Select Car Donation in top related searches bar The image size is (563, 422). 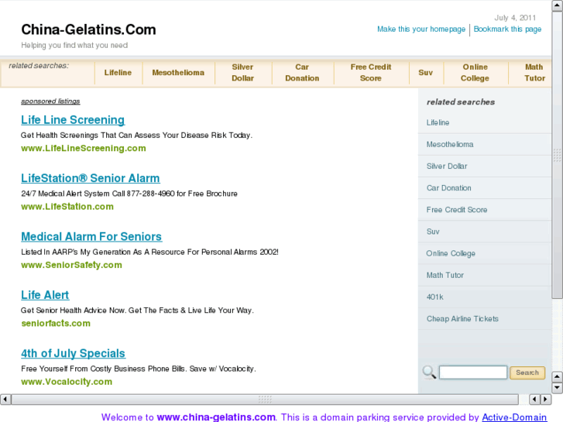pos(302,73)
